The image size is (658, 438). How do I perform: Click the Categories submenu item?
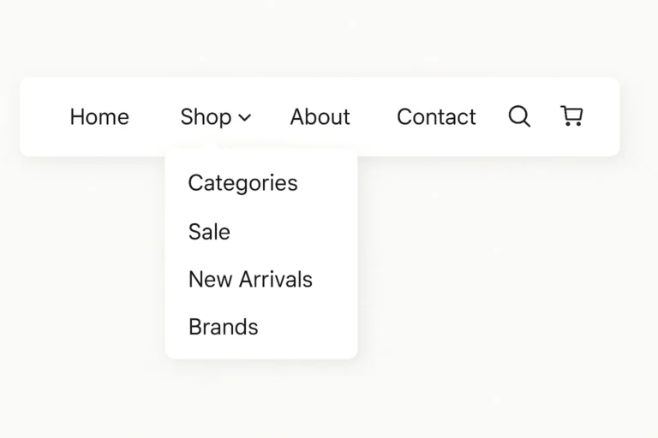[x=242, y=183]
